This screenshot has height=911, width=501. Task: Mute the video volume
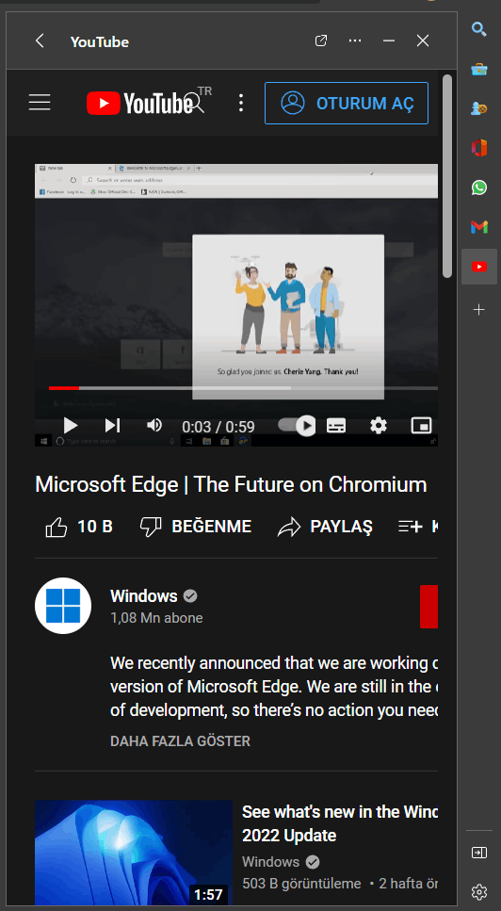154,426
